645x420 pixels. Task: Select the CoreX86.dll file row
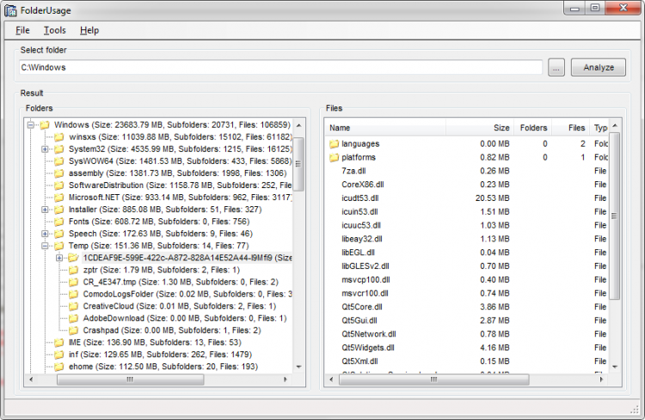pos(467,185)
